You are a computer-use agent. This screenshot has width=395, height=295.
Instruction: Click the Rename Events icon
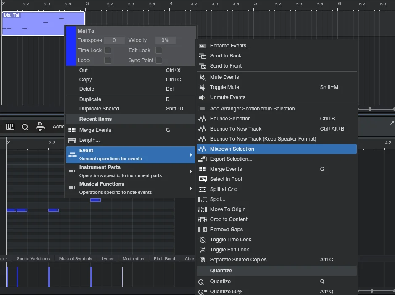202,46
